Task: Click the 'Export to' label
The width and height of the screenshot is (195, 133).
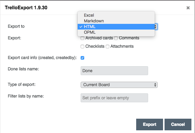Action: [16, 26]
